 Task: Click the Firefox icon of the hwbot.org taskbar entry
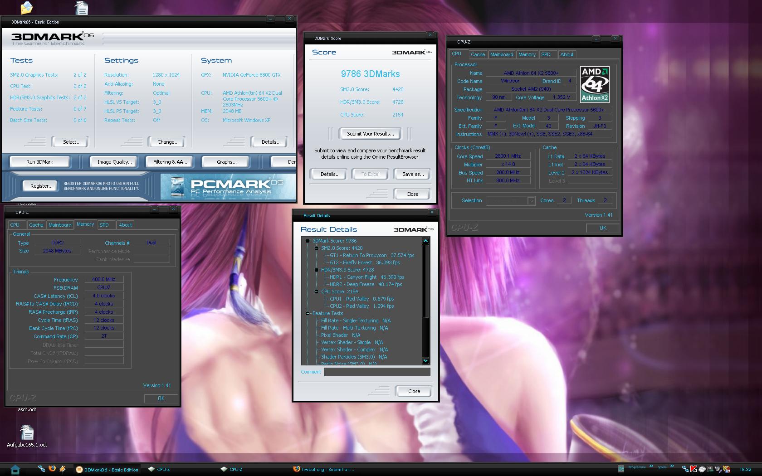coord(297,469)
